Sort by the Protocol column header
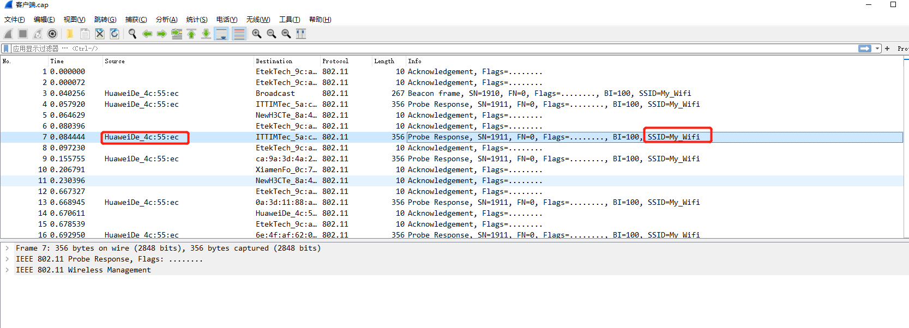909x328 pixels. [346, 61]
